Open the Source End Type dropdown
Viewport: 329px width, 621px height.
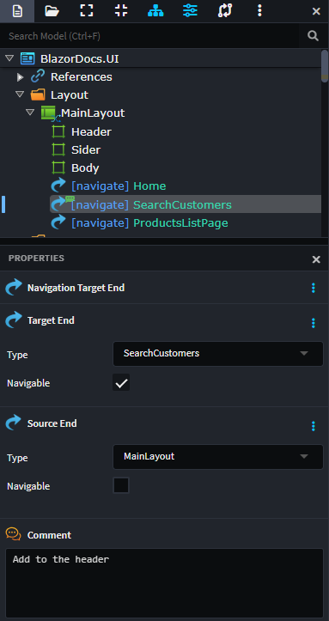point(218,457)
